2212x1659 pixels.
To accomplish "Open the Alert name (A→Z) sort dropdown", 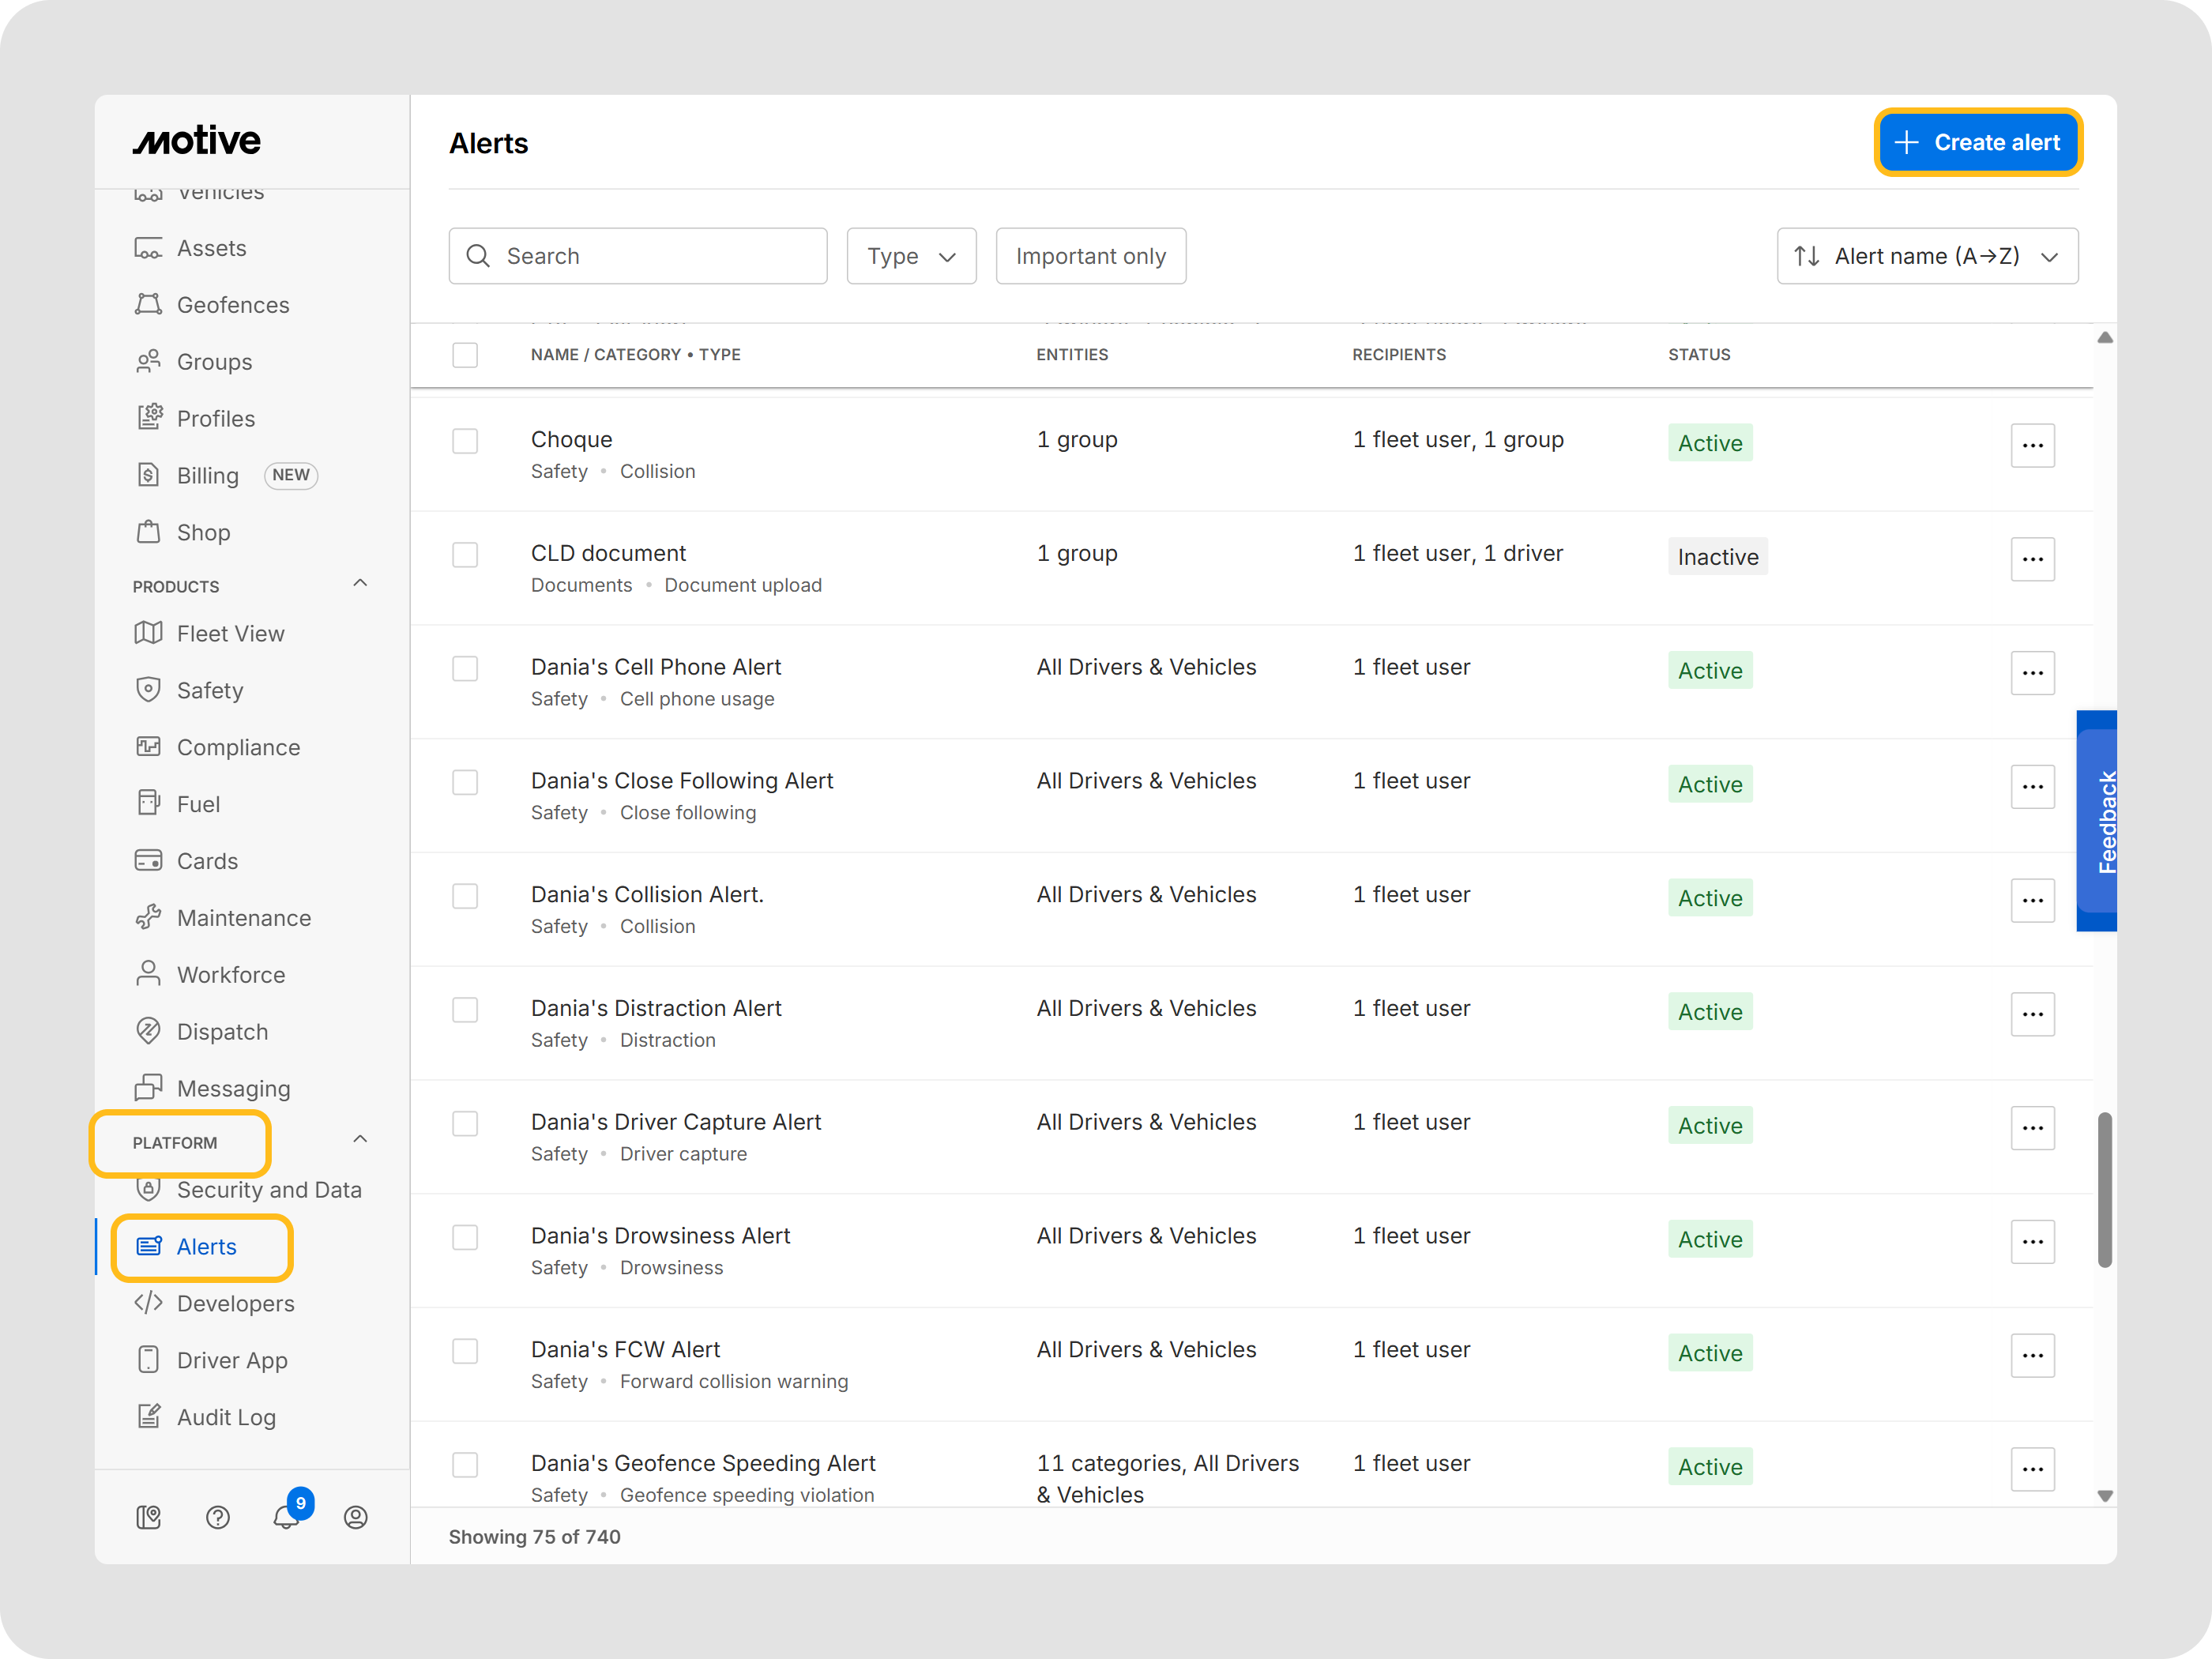I will coord(1926,256).
